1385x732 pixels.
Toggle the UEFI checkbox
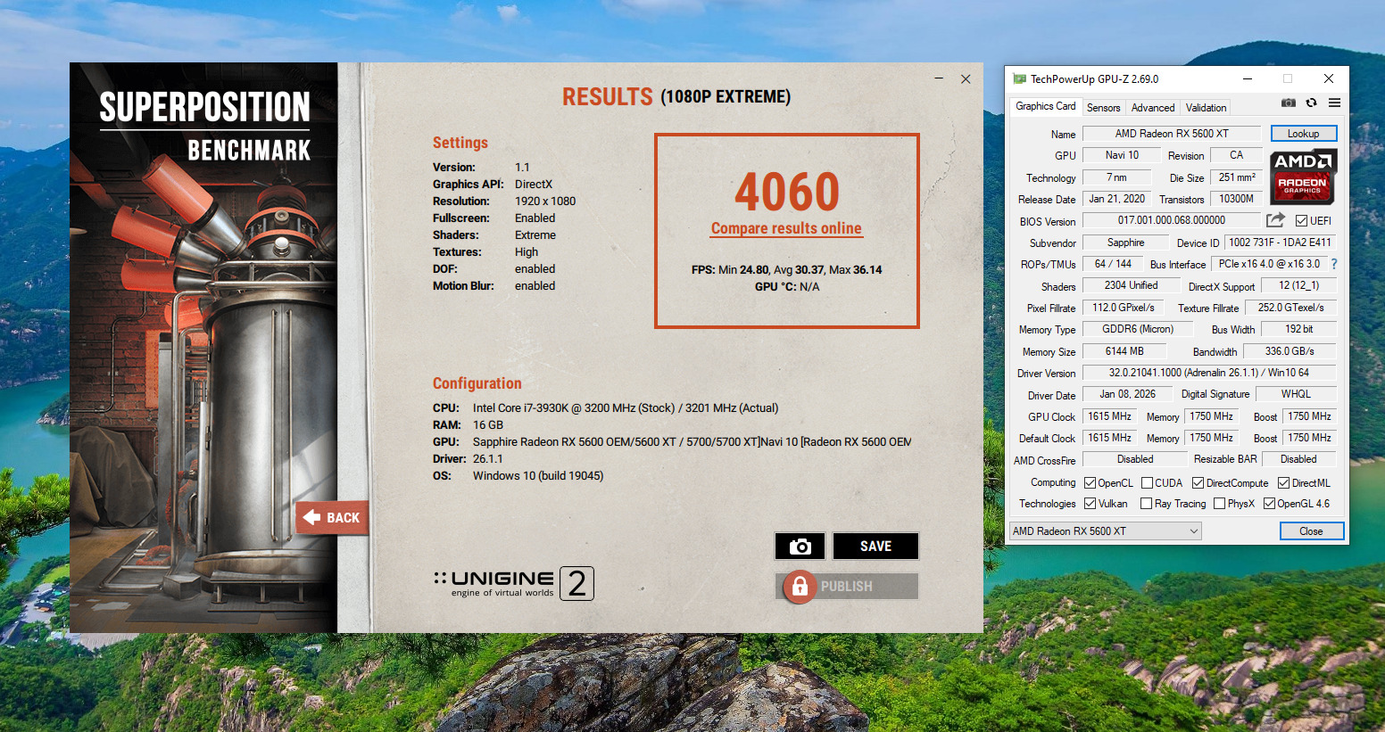coord(1301,221)
